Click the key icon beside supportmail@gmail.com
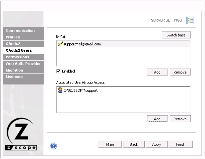 (60, 44)
